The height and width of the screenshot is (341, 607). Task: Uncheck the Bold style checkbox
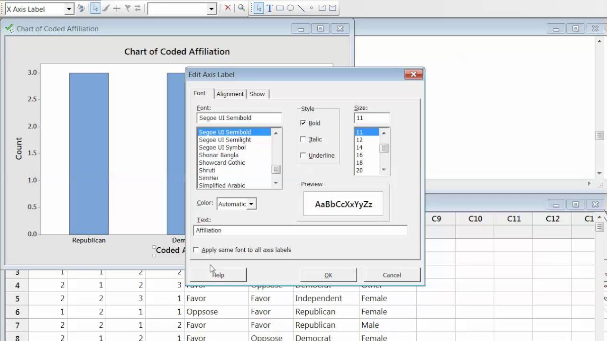303,123
